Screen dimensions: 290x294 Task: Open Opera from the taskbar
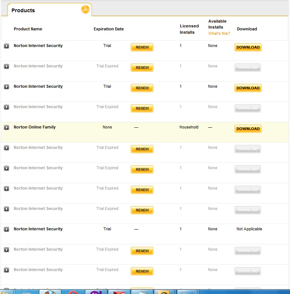coord(73,292)
